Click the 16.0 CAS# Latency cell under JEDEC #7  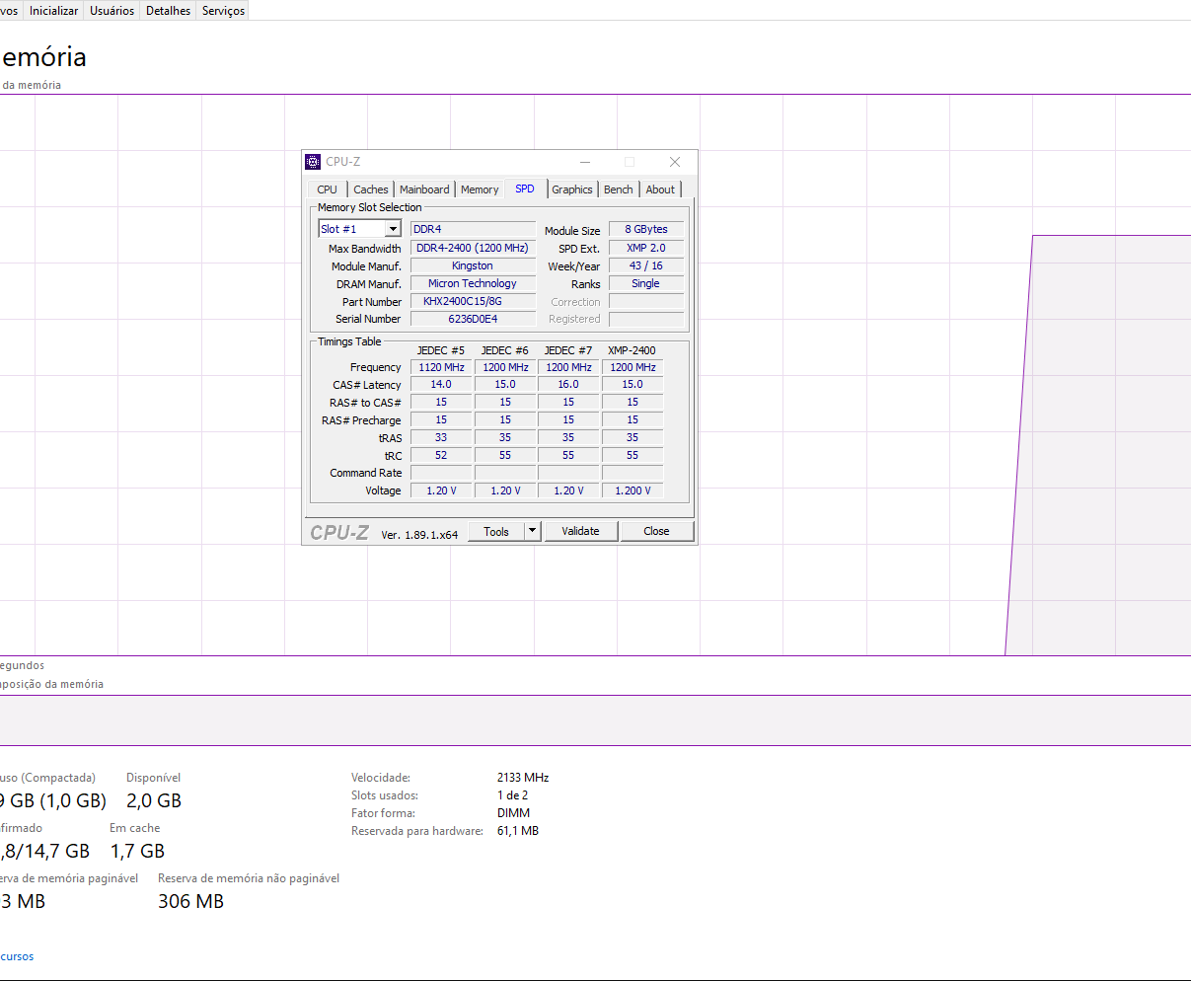[568, 385]
